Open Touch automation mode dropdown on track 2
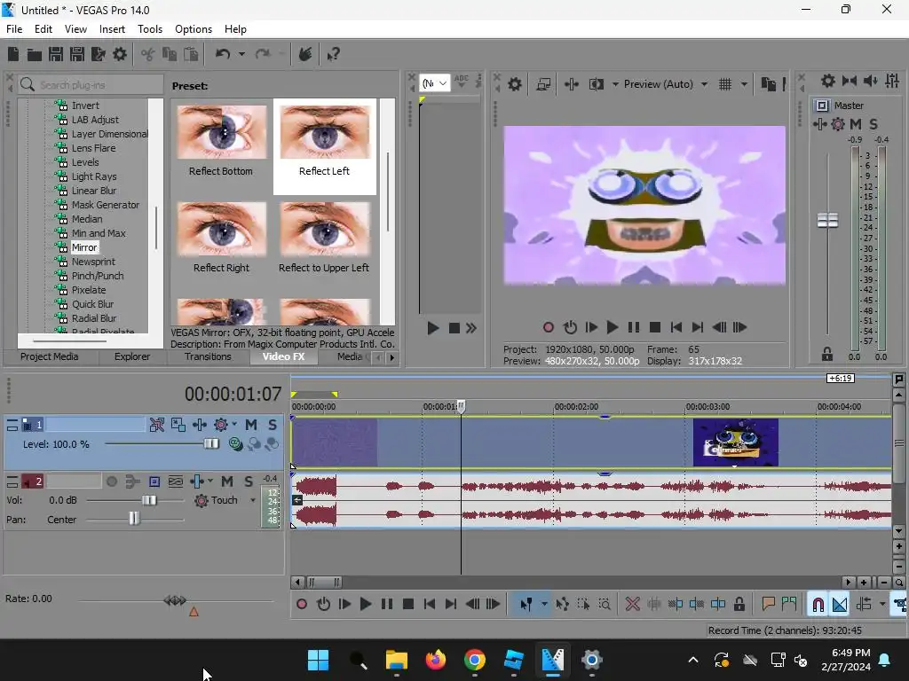Screen dimensions: 909x681 [x=253, y=500]
